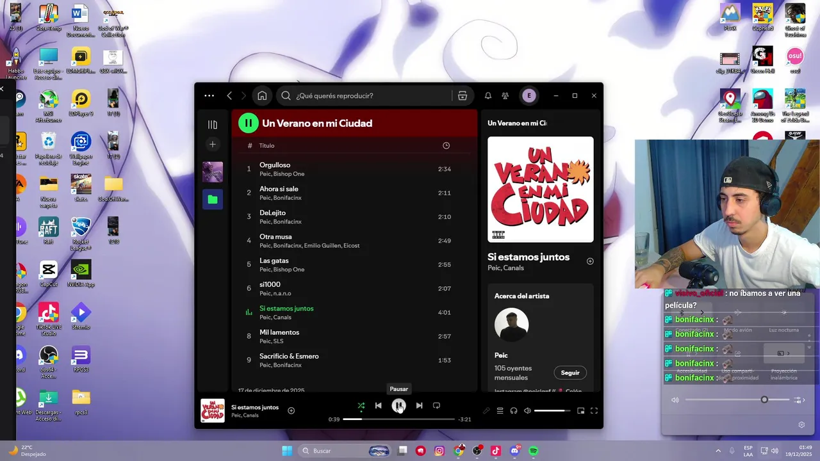
Task: Open the Windows Start button
Action: point(287,451)
